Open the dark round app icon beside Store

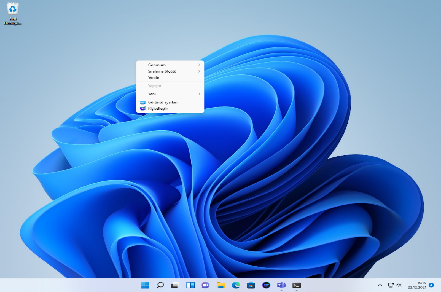pyautogui.click(x=266, y=285)
